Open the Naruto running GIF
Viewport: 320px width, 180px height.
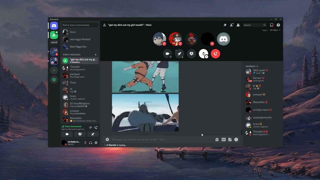click(x=145, y=77)
